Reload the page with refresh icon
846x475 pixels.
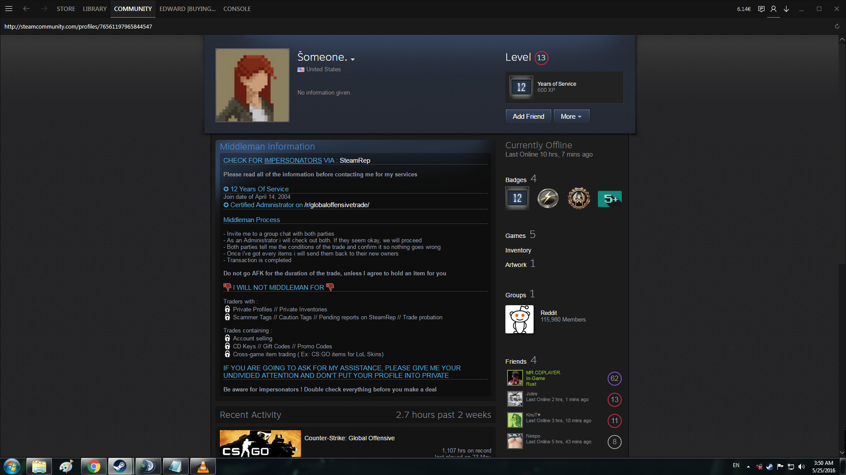(x=837, y=26)
